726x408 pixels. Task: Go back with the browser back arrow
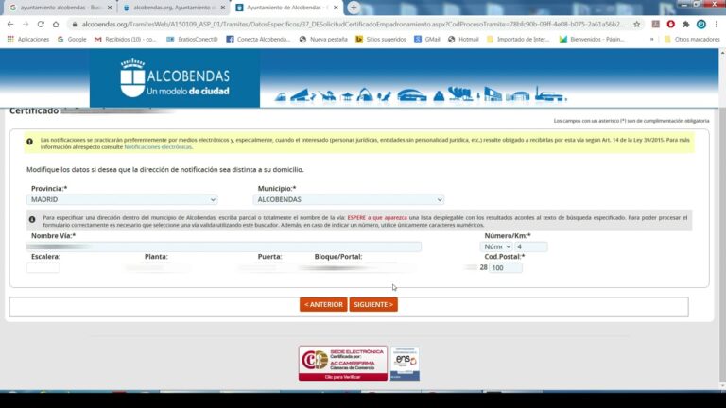coord(10,24)
